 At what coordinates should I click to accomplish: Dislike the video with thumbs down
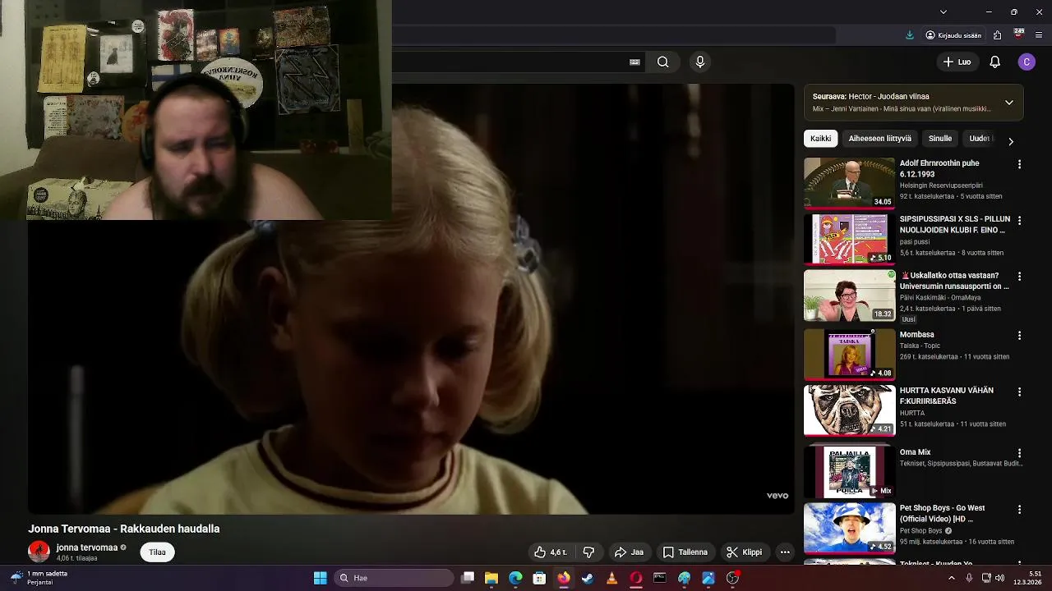(588, 552)
